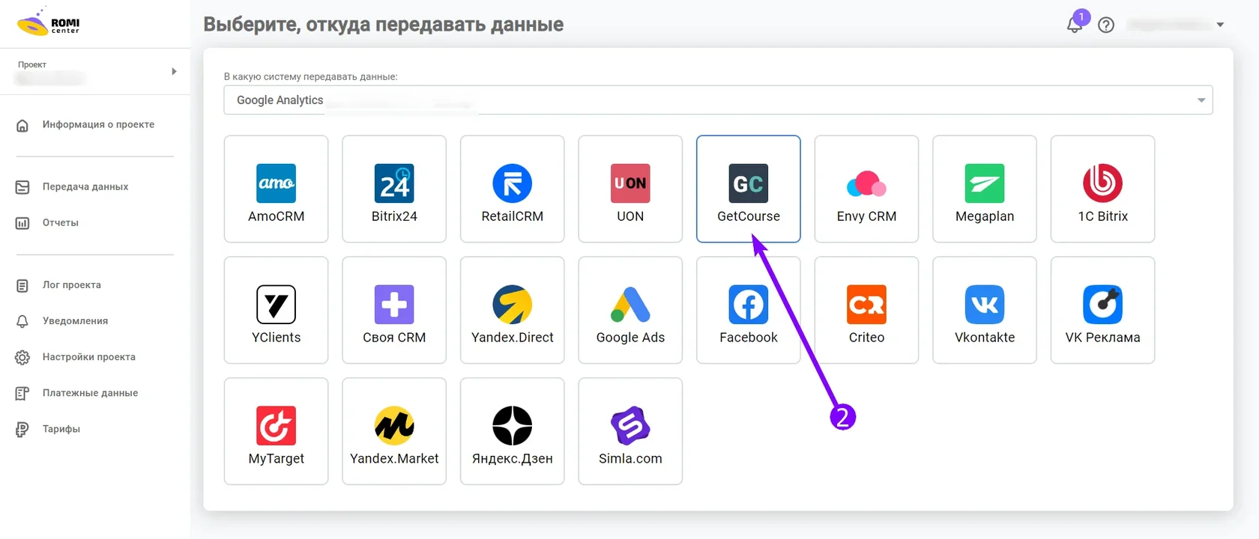Select the YClients icon
1259x539 pixels.
pos(276,305)
